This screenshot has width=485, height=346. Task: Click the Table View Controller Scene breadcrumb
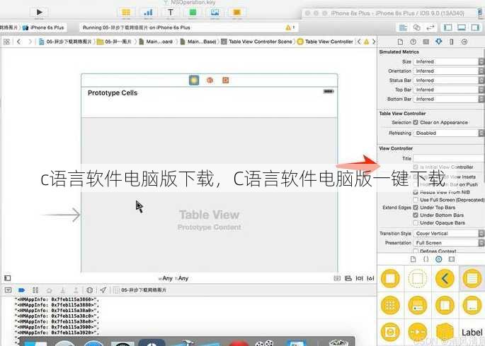click(257, 42)
